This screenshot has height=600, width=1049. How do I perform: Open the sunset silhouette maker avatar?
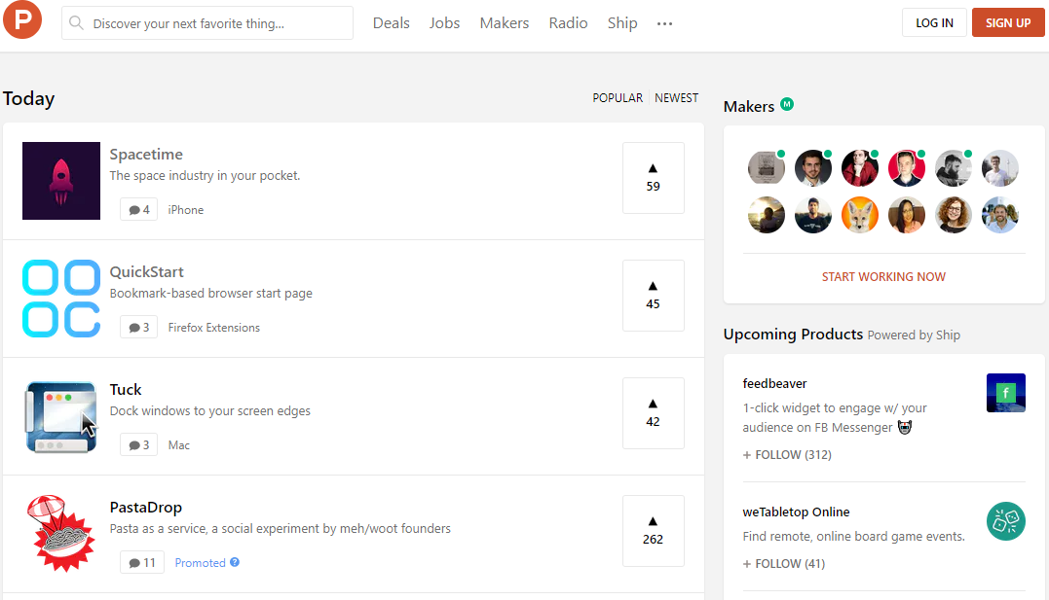pos(766,215)
